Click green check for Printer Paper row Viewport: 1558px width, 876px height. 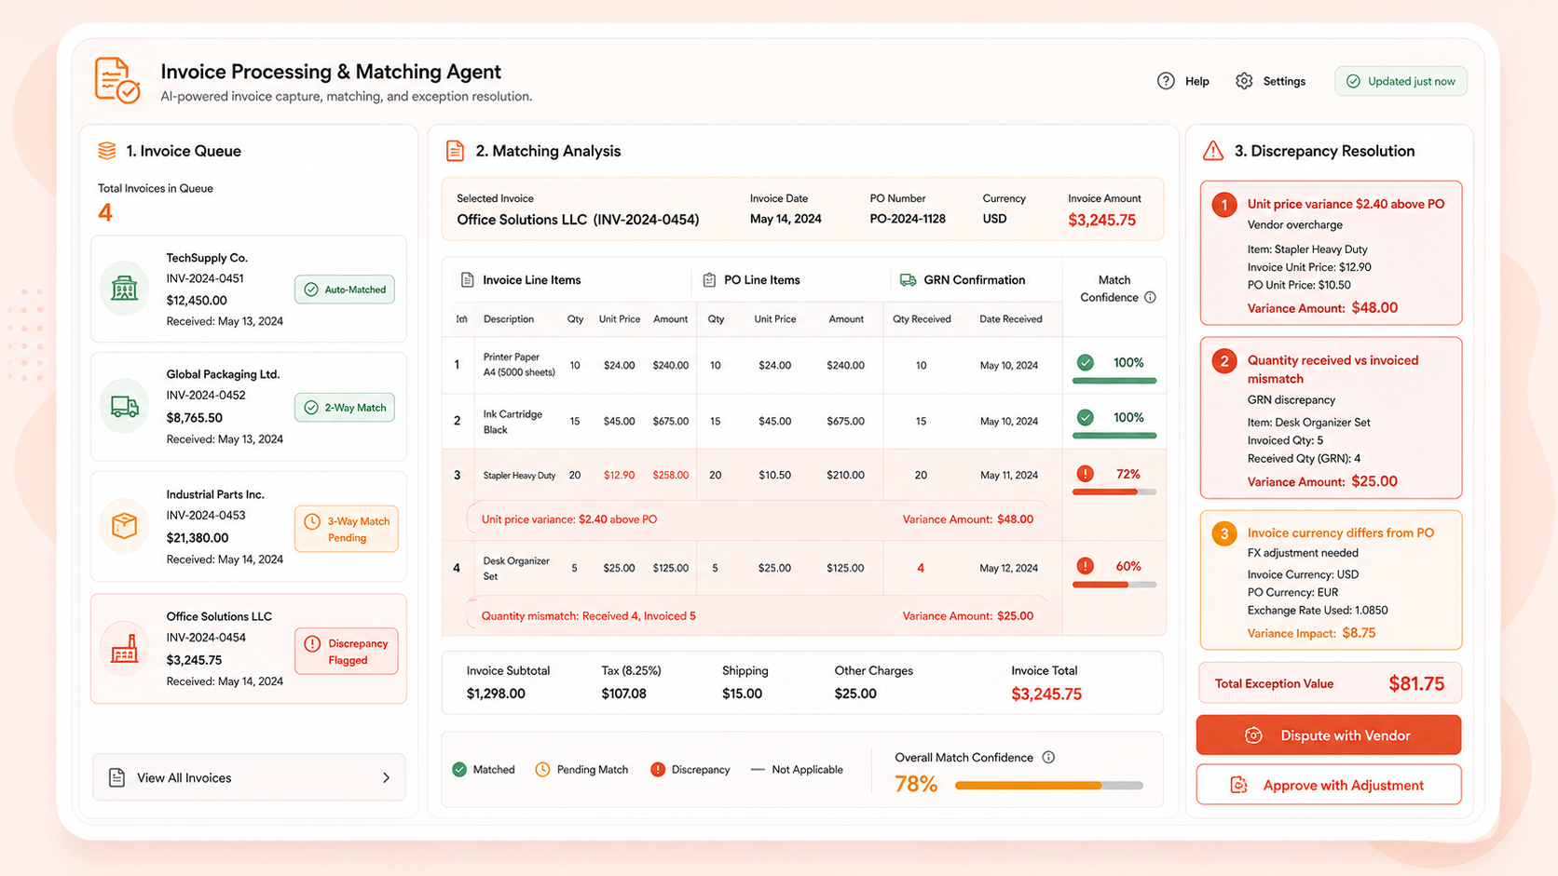(x=1085, y=363)
